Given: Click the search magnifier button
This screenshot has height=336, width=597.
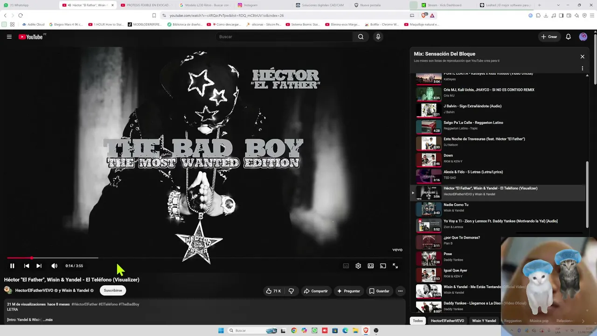Looking at the screenshot, I should pyautogui.click(x=361, y=37).
